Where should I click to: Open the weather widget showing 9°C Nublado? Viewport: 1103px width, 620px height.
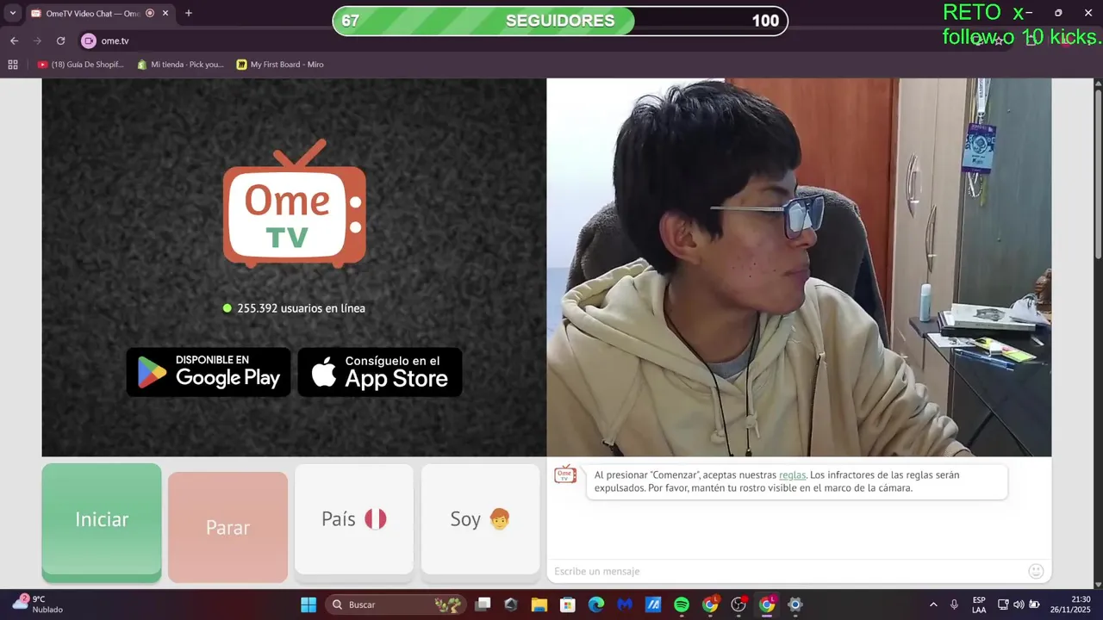tap(37, 604)
